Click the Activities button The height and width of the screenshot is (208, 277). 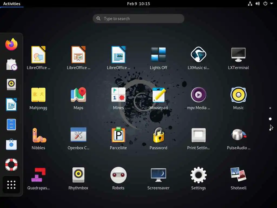click(12, 4)
